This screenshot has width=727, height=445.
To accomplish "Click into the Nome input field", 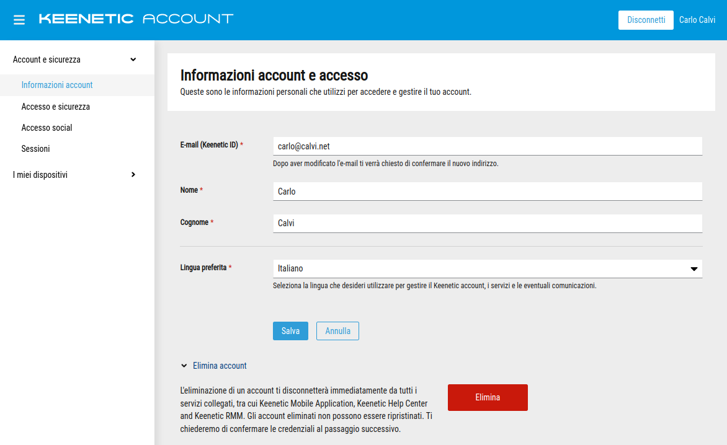I will click(x=487, y=192).
